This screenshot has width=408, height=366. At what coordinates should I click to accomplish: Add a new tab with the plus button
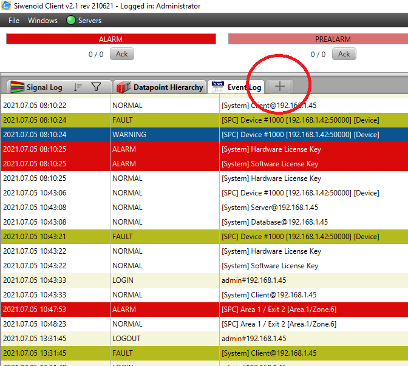click(x=280, y=87)
